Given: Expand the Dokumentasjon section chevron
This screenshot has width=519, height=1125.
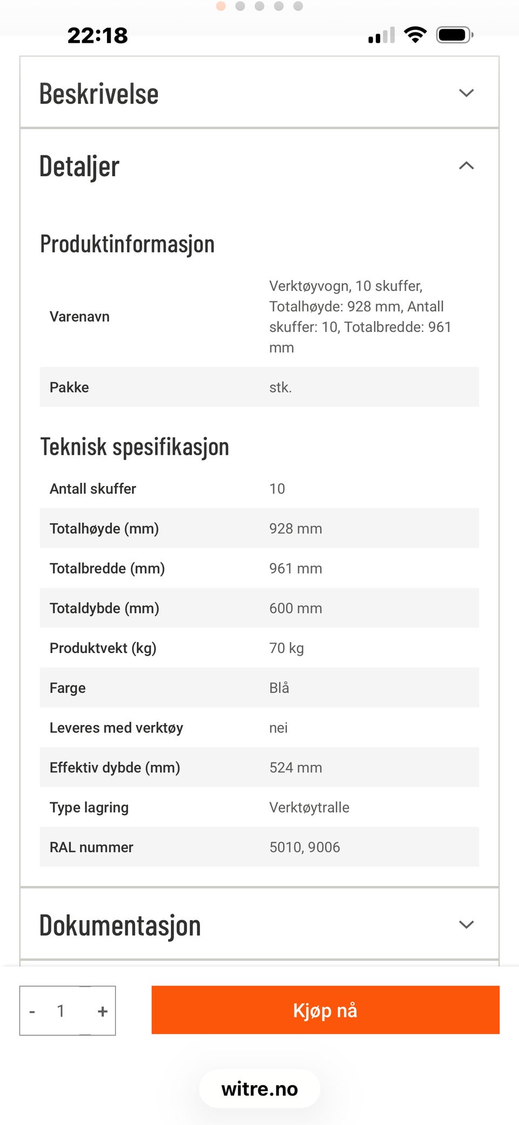Looking at the screenshot, I should pyautogui.click(x=466, y=924).
